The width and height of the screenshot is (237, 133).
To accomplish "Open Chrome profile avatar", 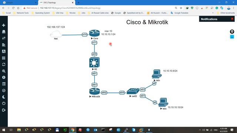I will coord(229,8).
